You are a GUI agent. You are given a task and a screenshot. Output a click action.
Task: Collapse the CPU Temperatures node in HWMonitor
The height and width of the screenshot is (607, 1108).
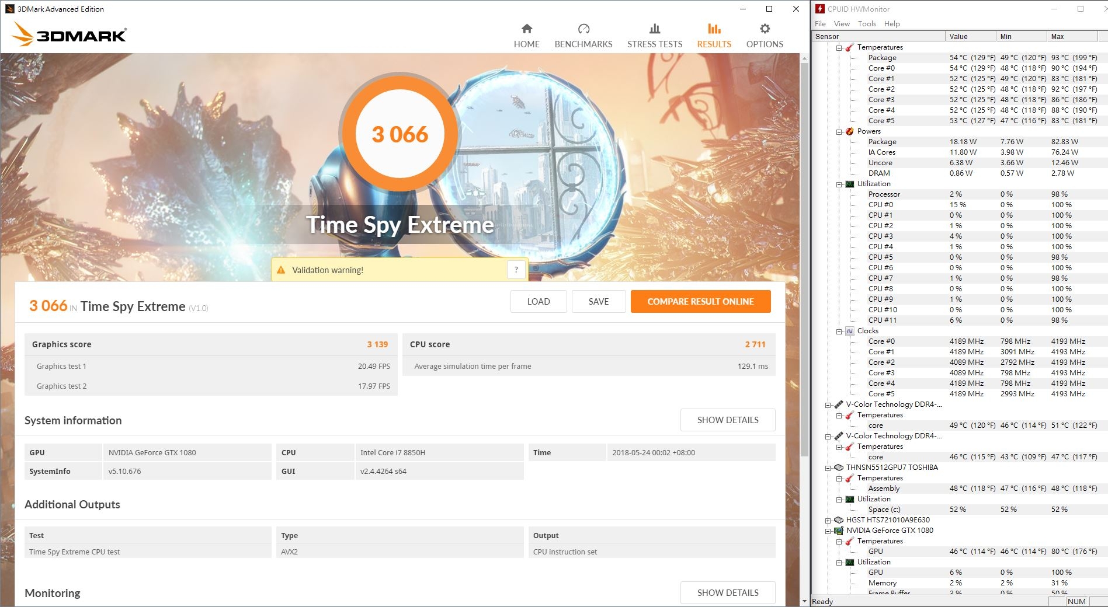coord(839,47)
